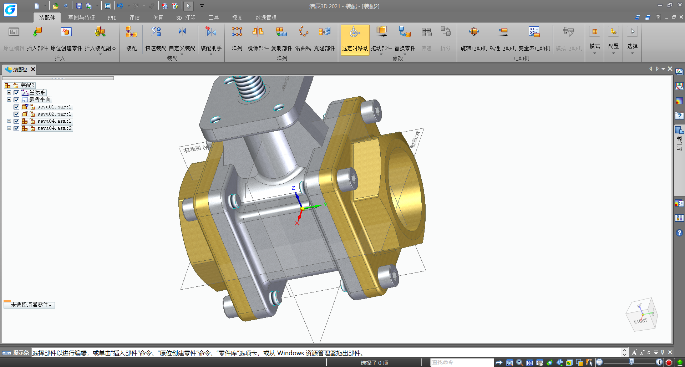The height and width of the screenshot is (367, 685).
Task: Click the 复制部件 duplicate component icon
Action: click(281, 32)
